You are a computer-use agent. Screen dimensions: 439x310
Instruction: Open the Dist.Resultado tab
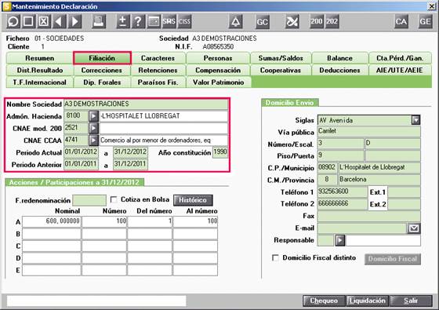pyautogui.click(x=39, y=70)
